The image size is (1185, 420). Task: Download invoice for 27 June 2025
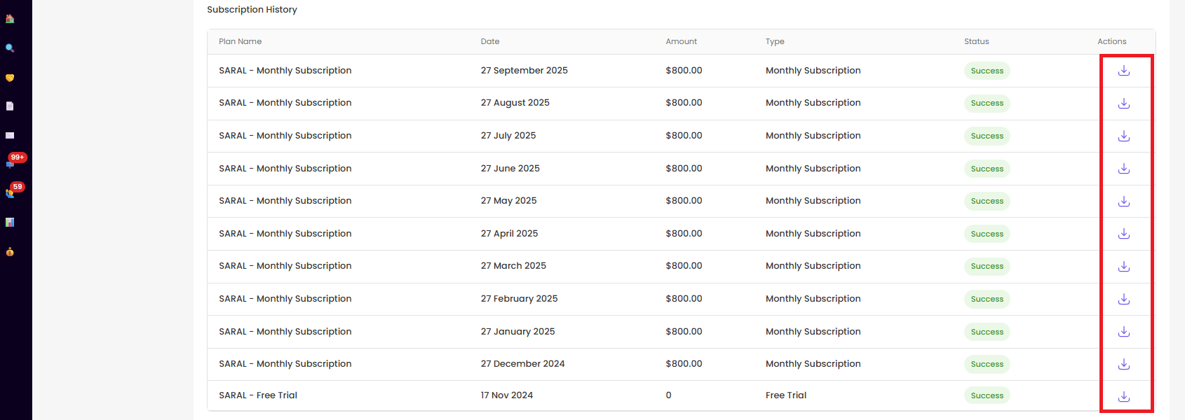tap(1123, 169)
